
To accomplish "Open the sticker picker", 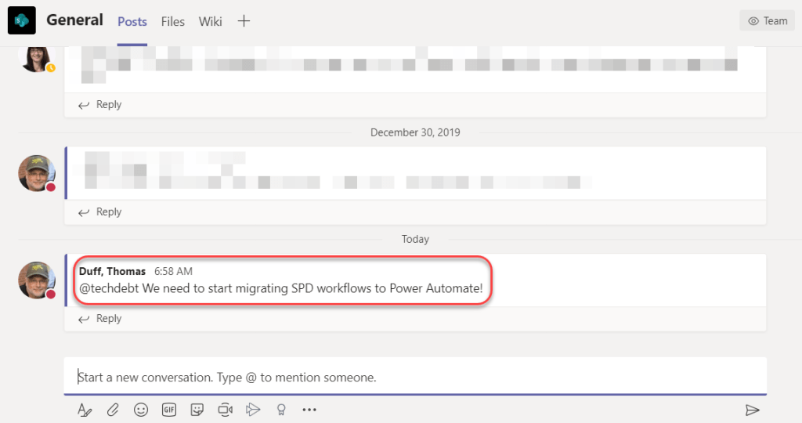I will (x=197, y=410).
